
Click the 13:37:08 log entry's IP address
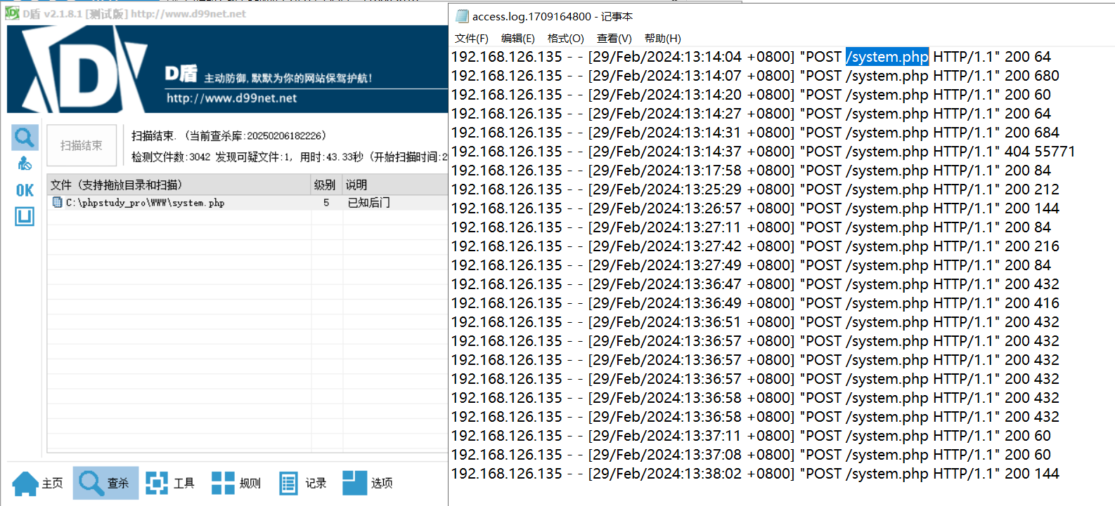coord(506,455)
